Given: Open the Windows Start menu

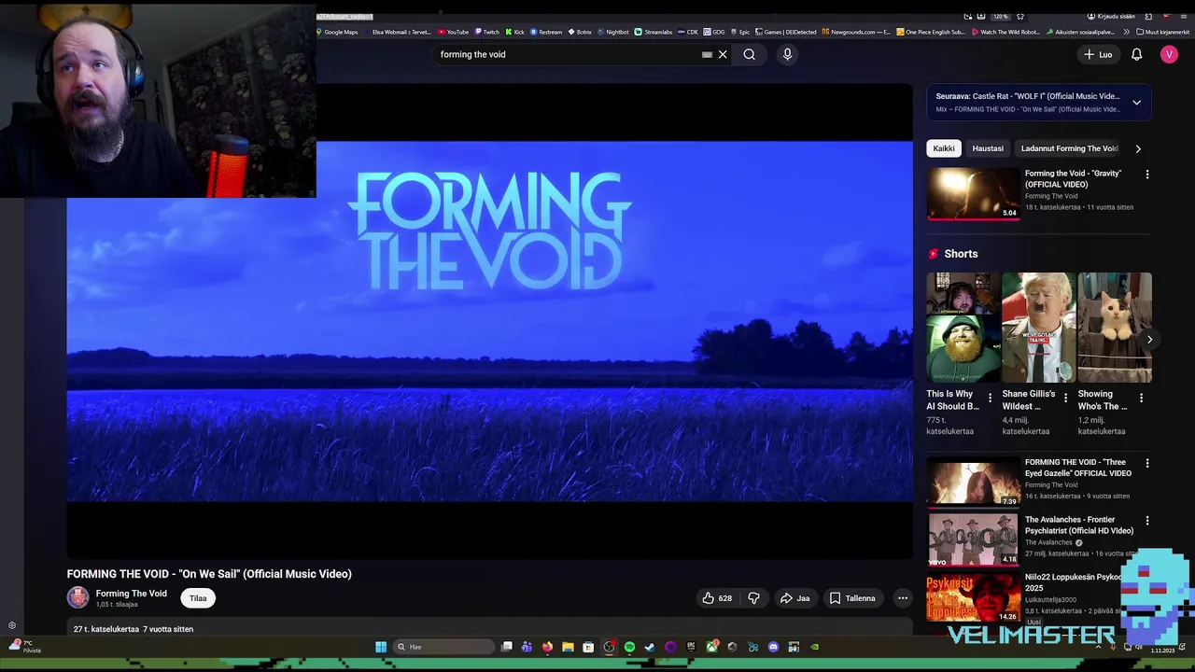Looking at the screenshot, I should [381, 647].
